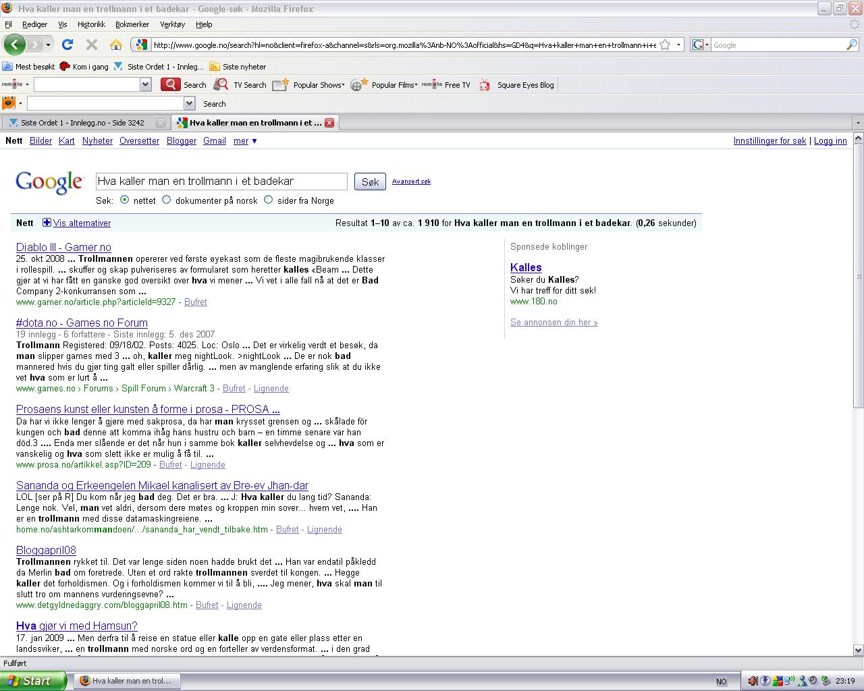Click the Logg inn link
864x691 pixels.
point(830,140)
